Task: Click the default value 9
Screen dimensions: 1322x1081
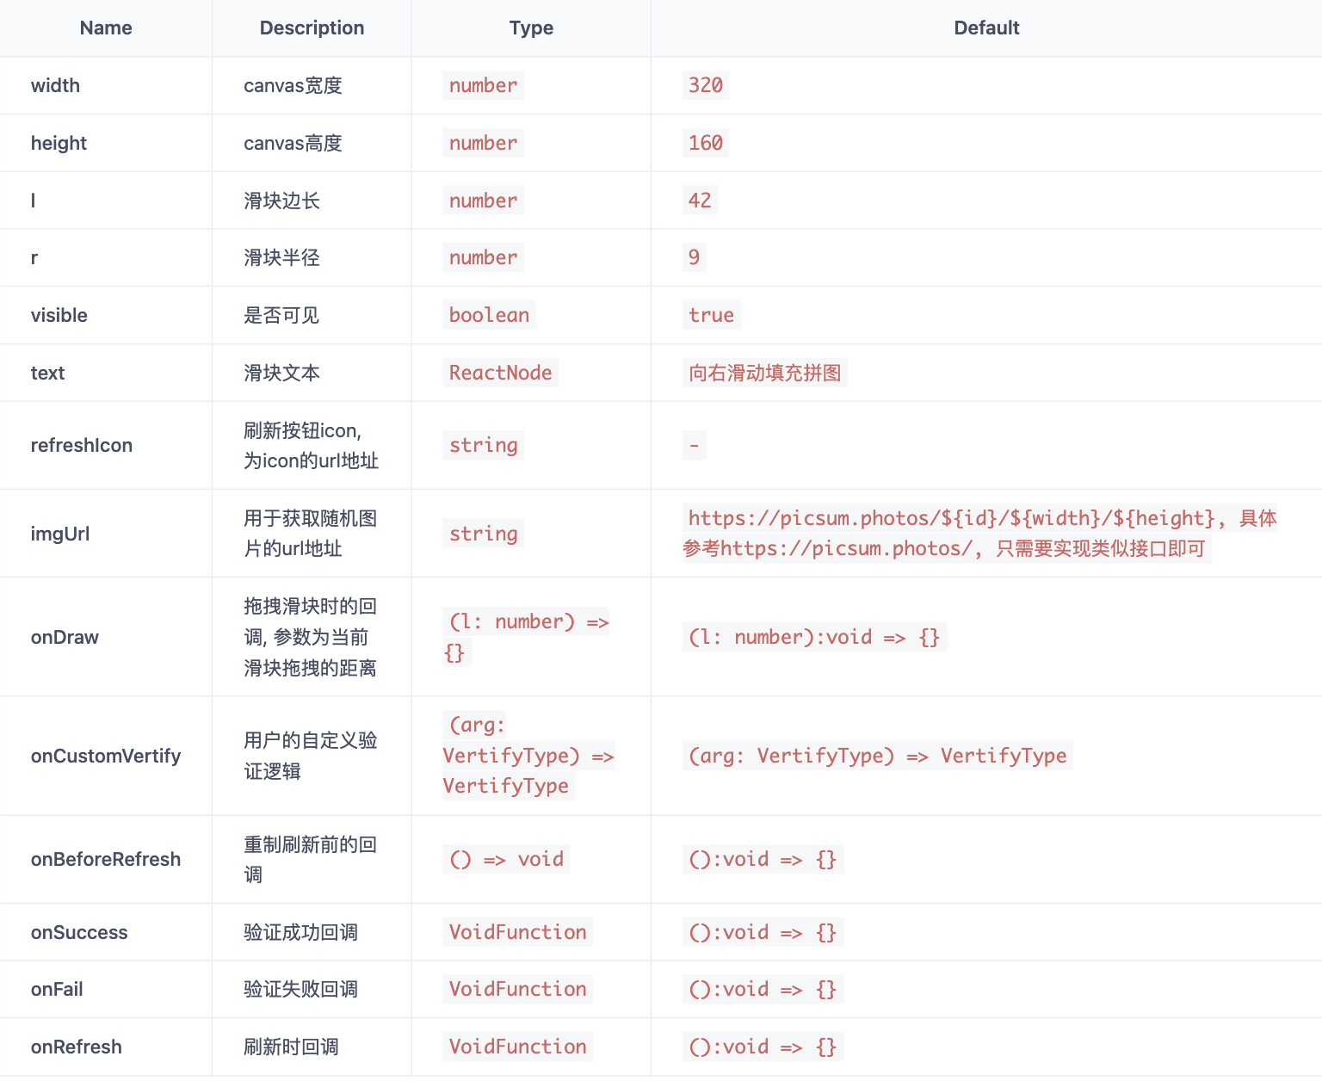Action: pyautogui.click(x=694, y=257)
